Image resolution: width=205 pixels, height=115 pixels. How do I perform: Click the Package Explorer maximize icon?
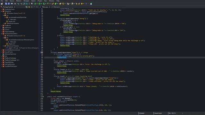pos(37,7)
